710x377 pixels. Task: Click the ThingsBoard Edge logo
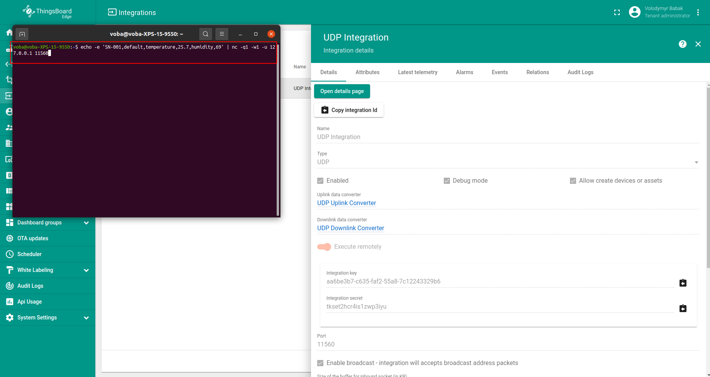click(x=47, y=12)
